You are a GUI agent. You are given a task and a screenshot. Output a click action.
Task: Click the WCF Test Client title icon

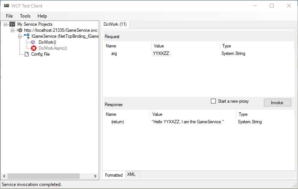click(7, 6)
